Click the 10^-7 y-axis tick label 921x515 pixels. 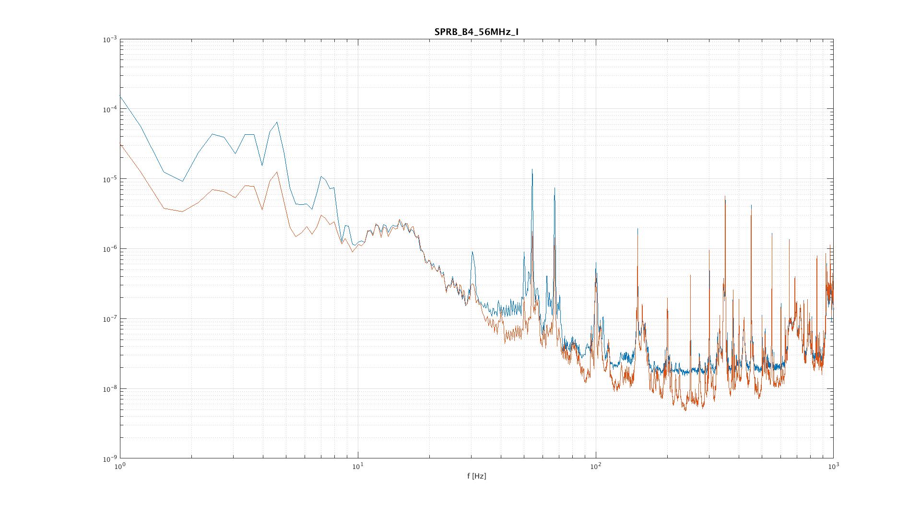tap(110, 318)
